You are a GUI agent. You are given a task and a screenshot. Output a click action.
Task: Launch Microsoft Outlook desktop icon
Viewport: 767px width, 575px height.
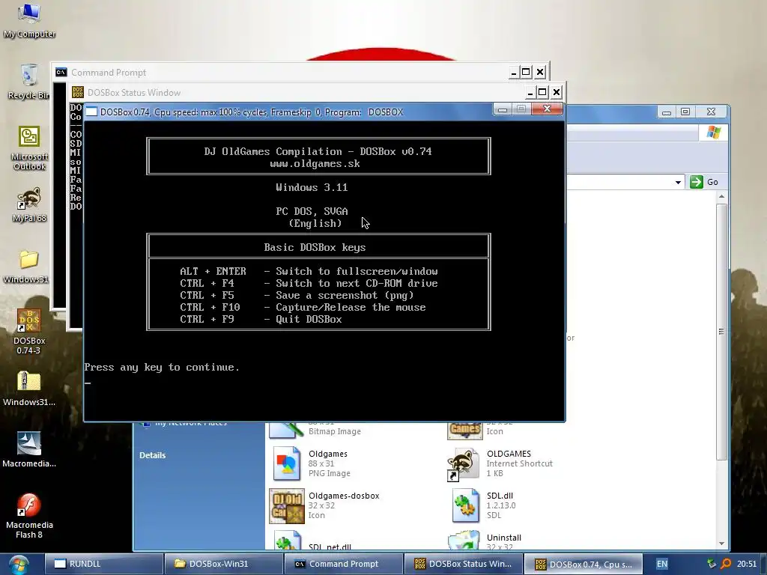tap(29, 147)
